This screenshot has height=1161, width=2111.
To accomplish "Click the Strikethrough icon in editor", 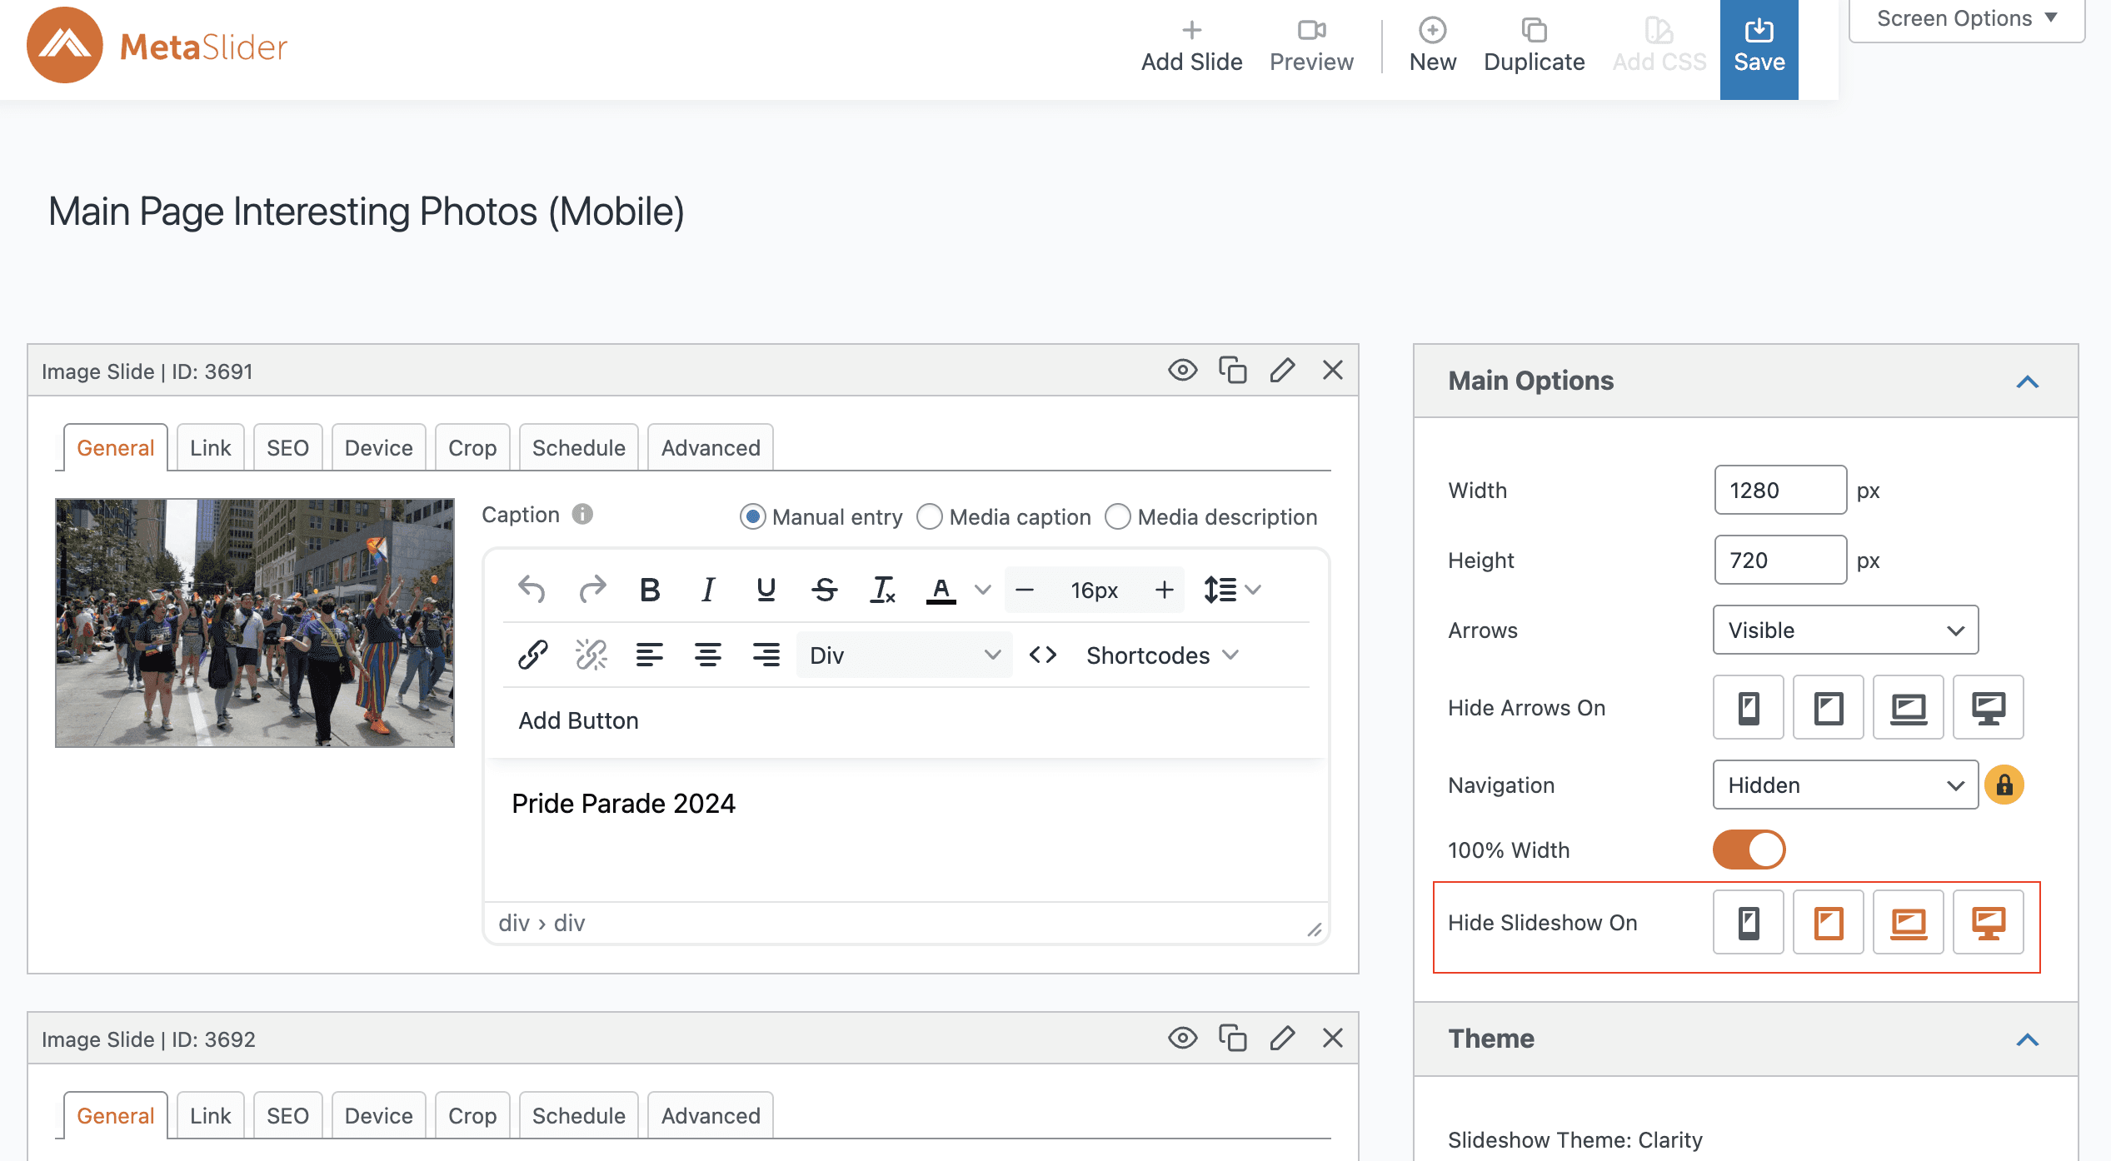I will 825,590.
